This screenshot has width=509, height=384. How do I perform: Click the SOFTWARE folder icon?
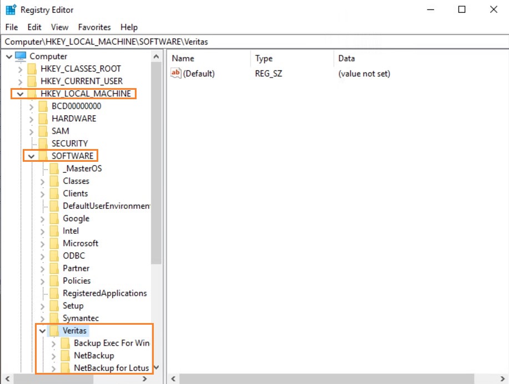point(43,156)
